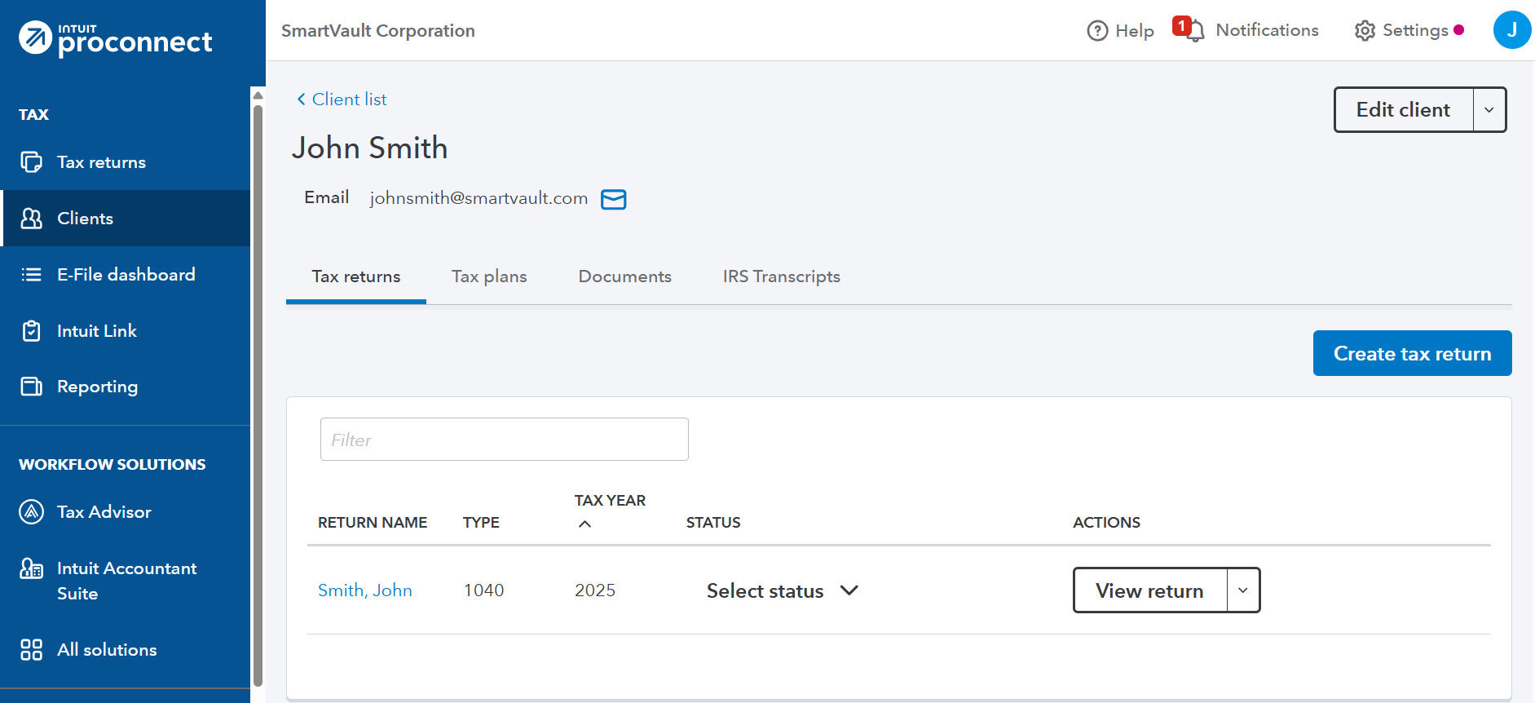Open the Select status dropdown
The height and width of the screenshot is (703, 1535).
tap(783, 590)
